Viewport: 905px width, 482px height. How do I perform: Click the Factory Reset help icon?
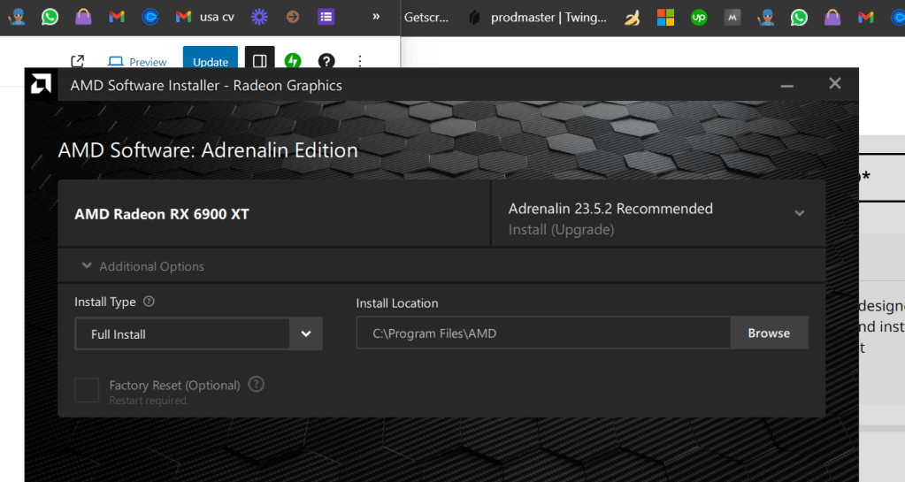point(257,385)
